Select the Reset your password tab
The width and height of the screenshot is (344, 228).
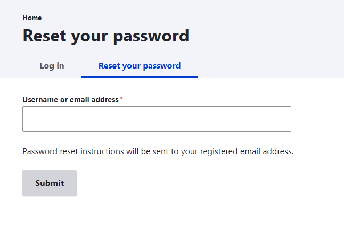coord(140,66)
